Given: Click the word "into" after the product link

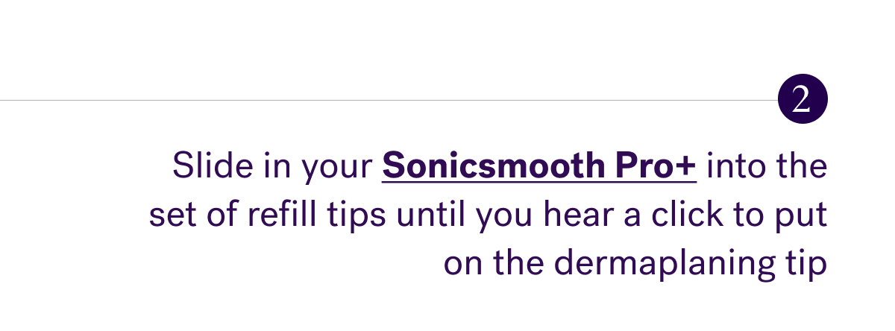Looking at the screenshot, I should [x=735, y=165].
